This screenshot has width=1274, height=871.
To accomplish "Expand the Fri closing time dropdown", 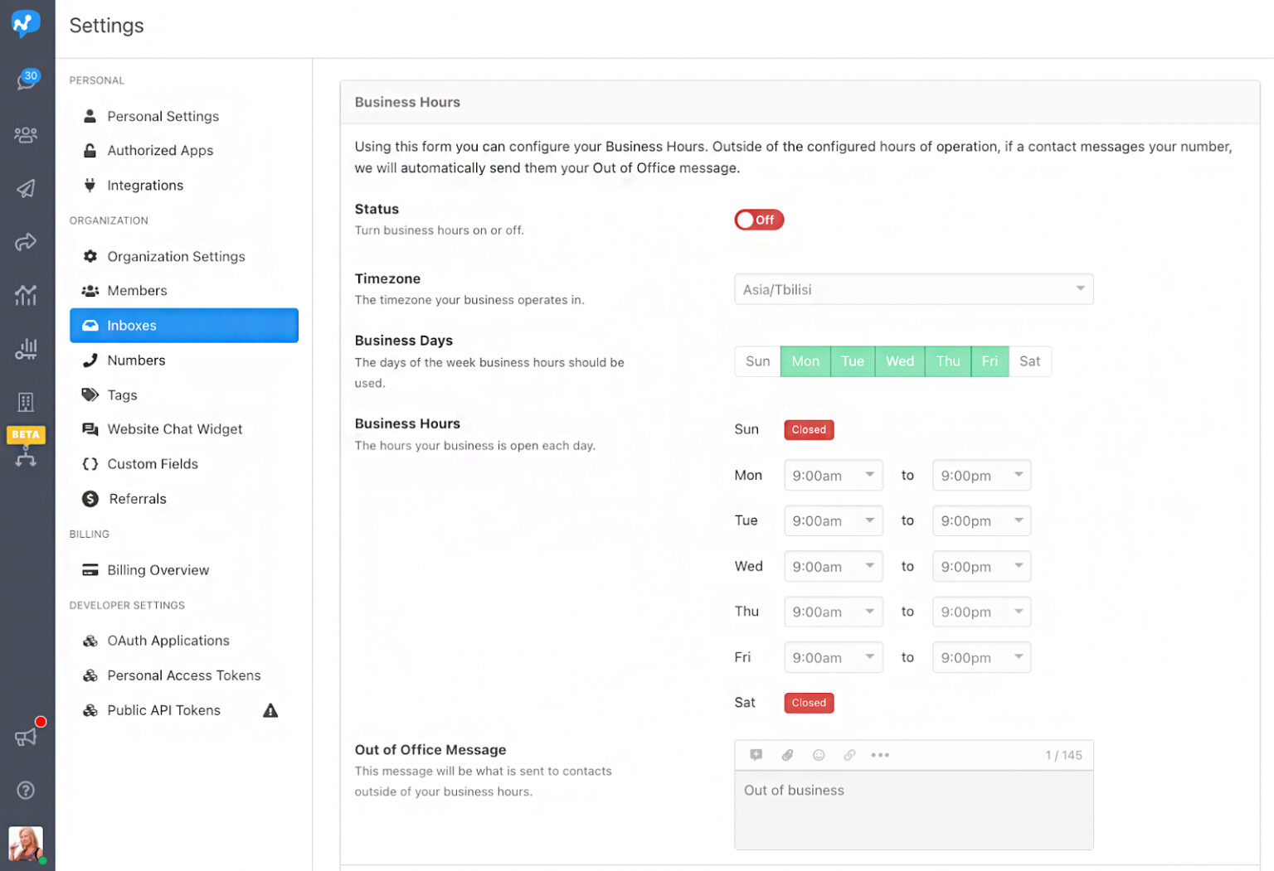I will (x=980, y=658).
